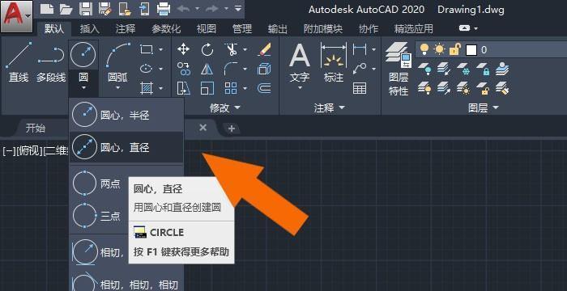Collapse the 圆 dropdown arrow
The image size is (567, 291).
click(83, 87)
